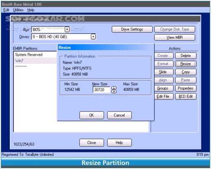Select the Win7 partition row
This screenshot has width=211, height=169.
click(x=35, y=61)
